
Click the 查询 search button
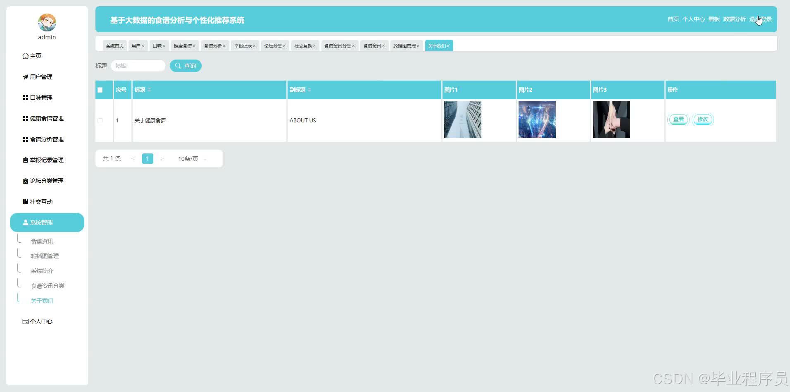click(186, 66)
